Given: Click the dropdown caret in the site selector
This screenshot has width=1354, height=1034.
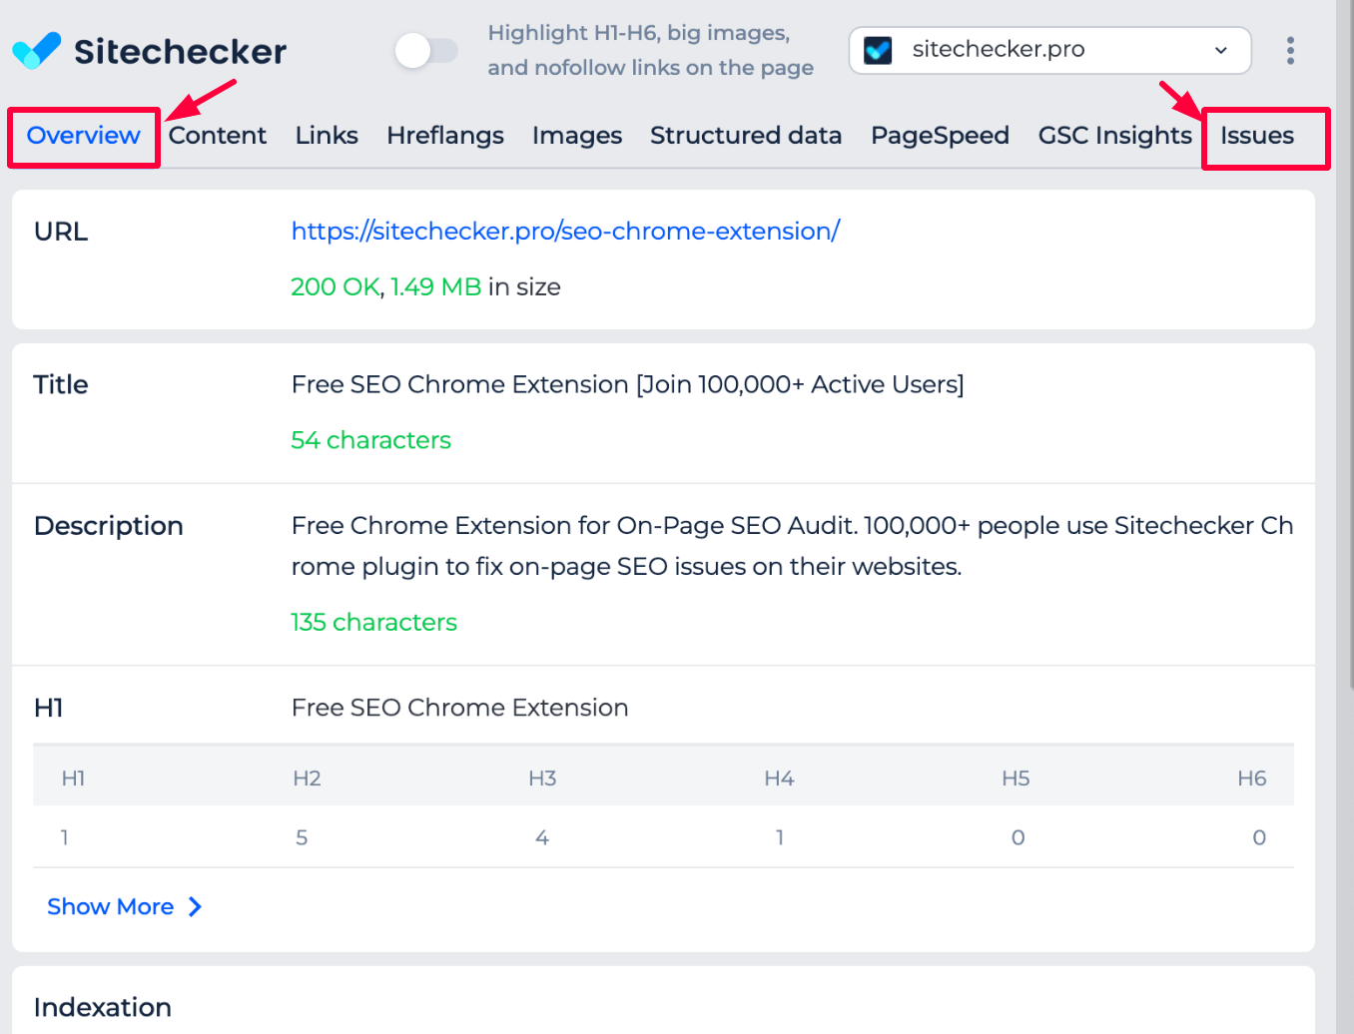Looking at the screenshot, I should point(1220,50).
